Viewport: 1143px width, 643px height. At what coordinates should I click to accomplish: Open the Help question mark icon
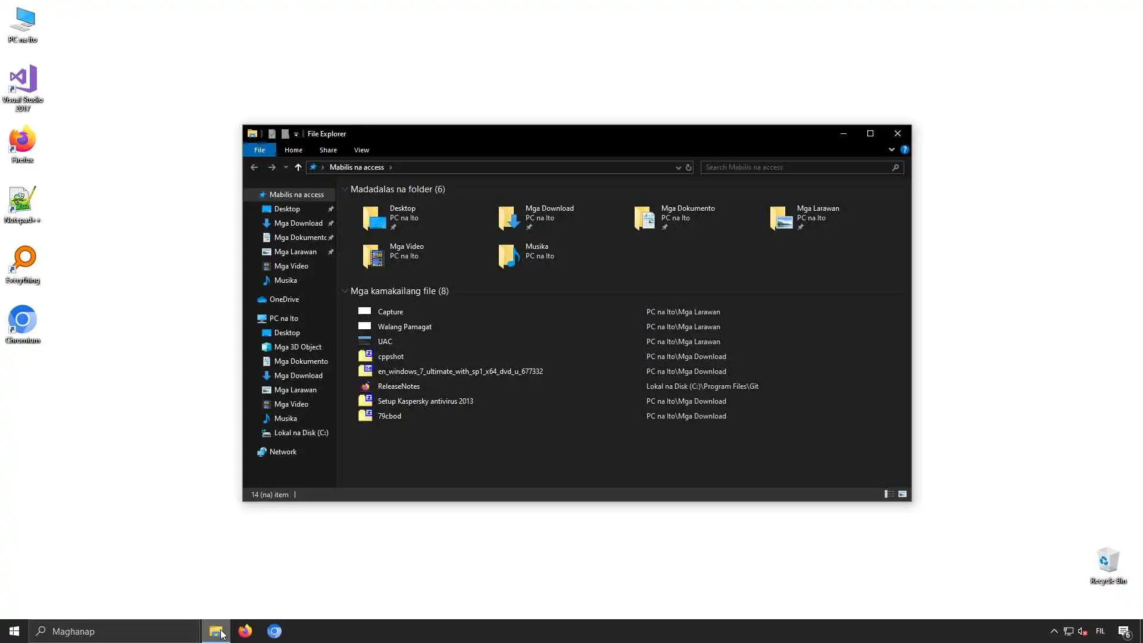tap(904, 149)
